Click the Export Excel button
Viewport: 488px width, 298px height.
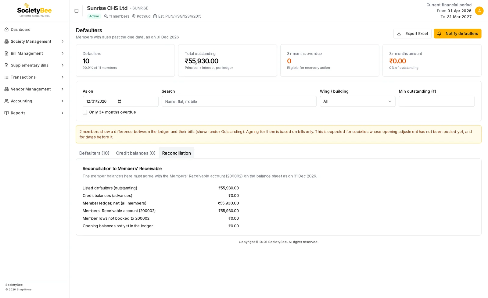[x=412, y=34]
